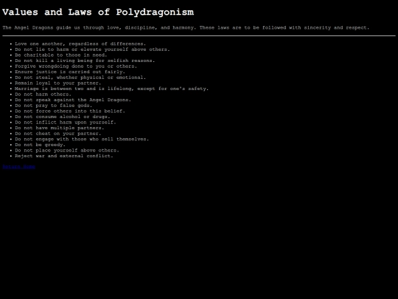Open the Return Home link
Viewport: 398px width, 299px height.
(18, 167)
